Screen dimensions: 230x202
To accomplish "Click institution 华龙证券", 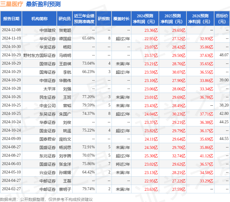I will [x=48, y=47].
